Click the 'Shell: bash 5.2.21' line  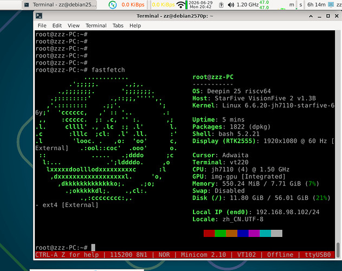point(226,134)
